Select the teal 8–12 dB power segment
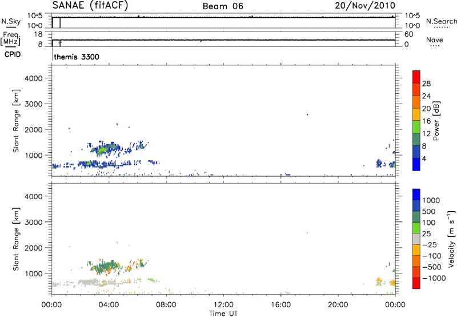Image resolution: width=457 pixels, height=317 pixels. (x=416, y=140)
